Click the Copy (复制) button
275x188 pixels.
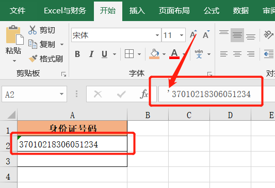coord(42,44)
